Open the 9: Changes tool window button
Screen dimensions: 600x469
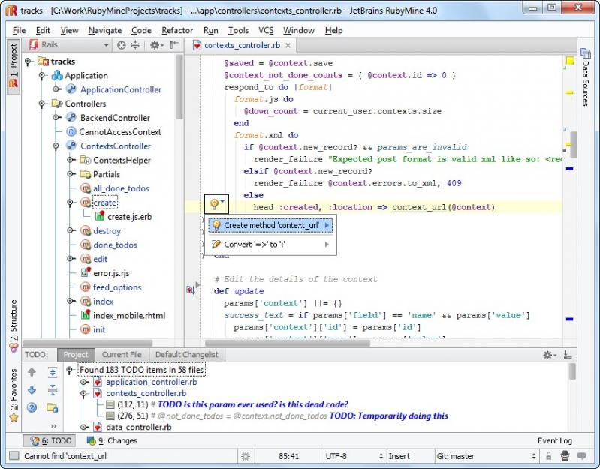click(112, 440)
